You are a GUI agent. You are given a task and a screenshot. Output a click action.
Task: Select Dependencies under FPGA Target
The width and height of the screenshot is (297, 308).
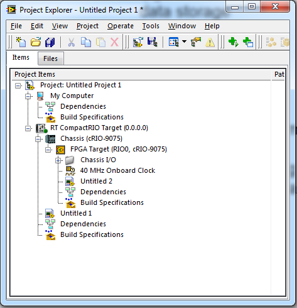pyautogui.click(x=103, y=192)
